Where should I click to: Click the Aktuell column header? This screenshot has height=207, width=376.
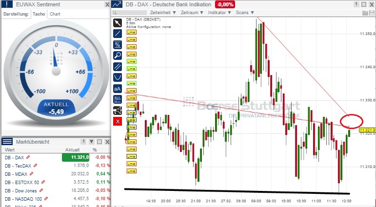click(x=72, y=150)
